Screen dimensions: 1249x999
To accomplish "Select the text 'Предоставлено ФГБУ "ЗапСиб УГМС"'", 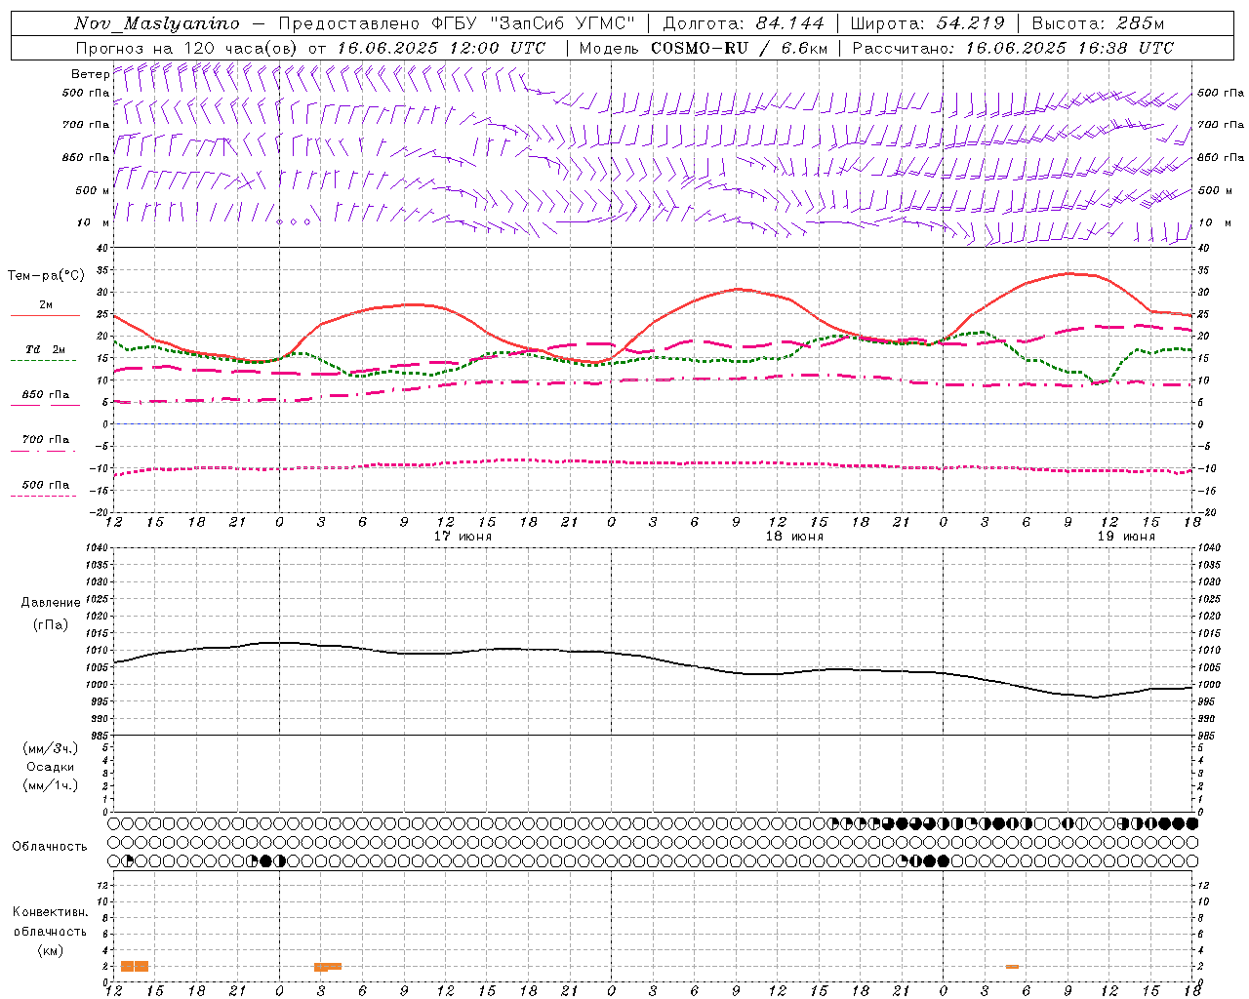I will (457, 23).
